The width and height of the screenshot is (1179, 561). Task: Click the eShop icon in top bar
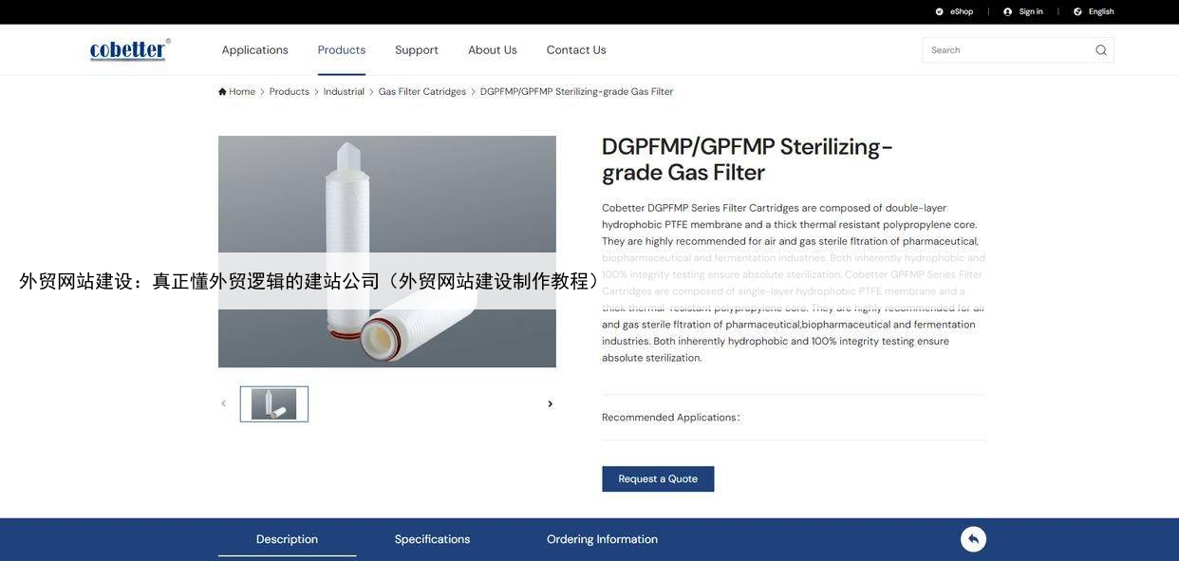(x=940, y=11)
